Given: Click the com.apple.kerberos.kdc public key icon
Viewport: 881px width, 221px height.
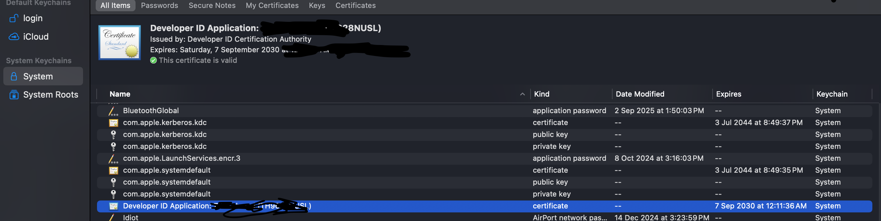Looking at the screenshot, I should coord(113,135).
